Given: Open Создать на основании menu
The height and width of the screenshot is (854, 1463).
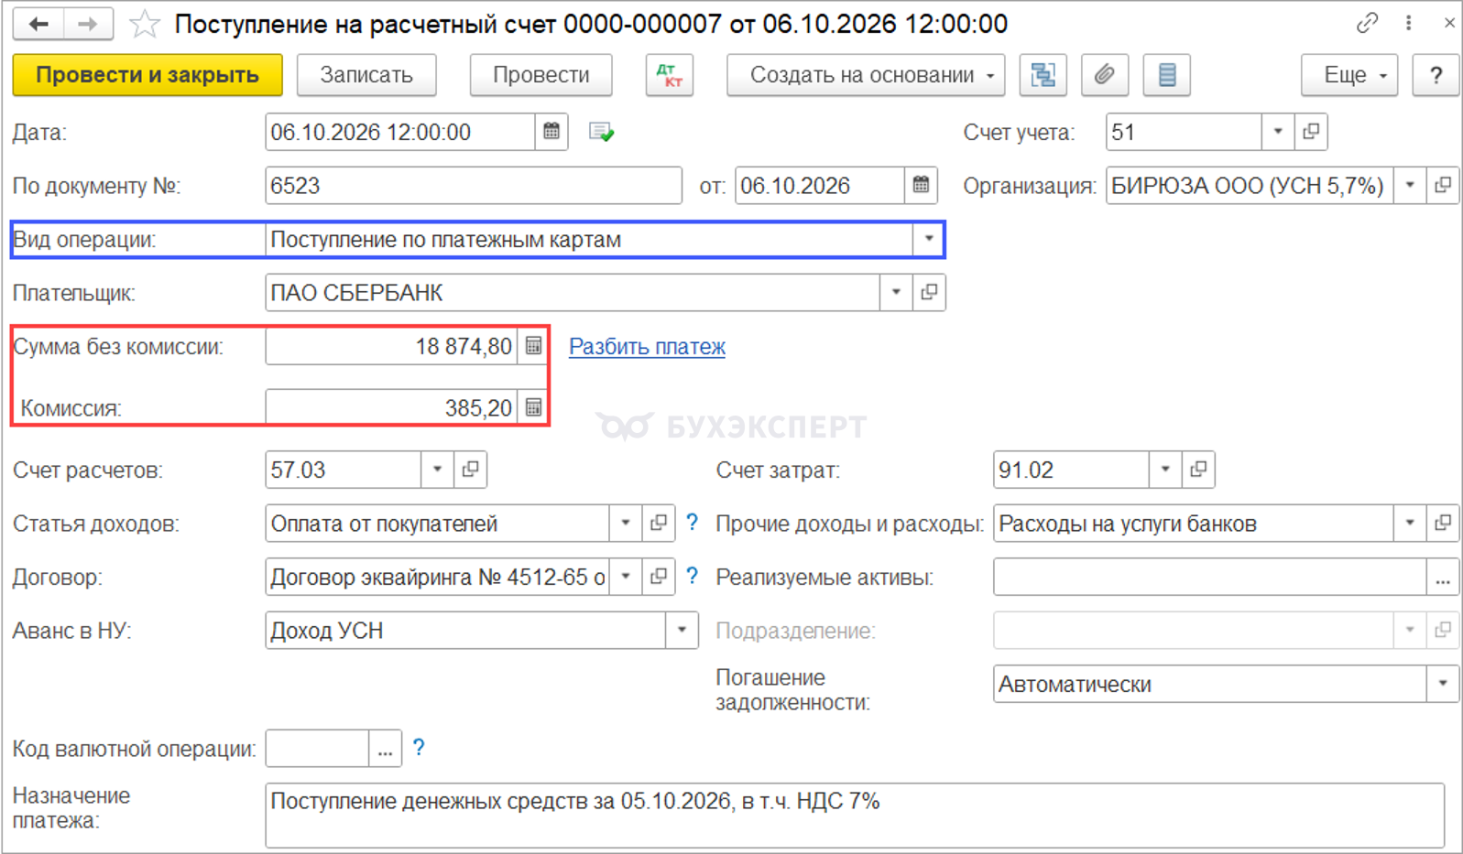Looking at the screenshot, I should 866,75.
